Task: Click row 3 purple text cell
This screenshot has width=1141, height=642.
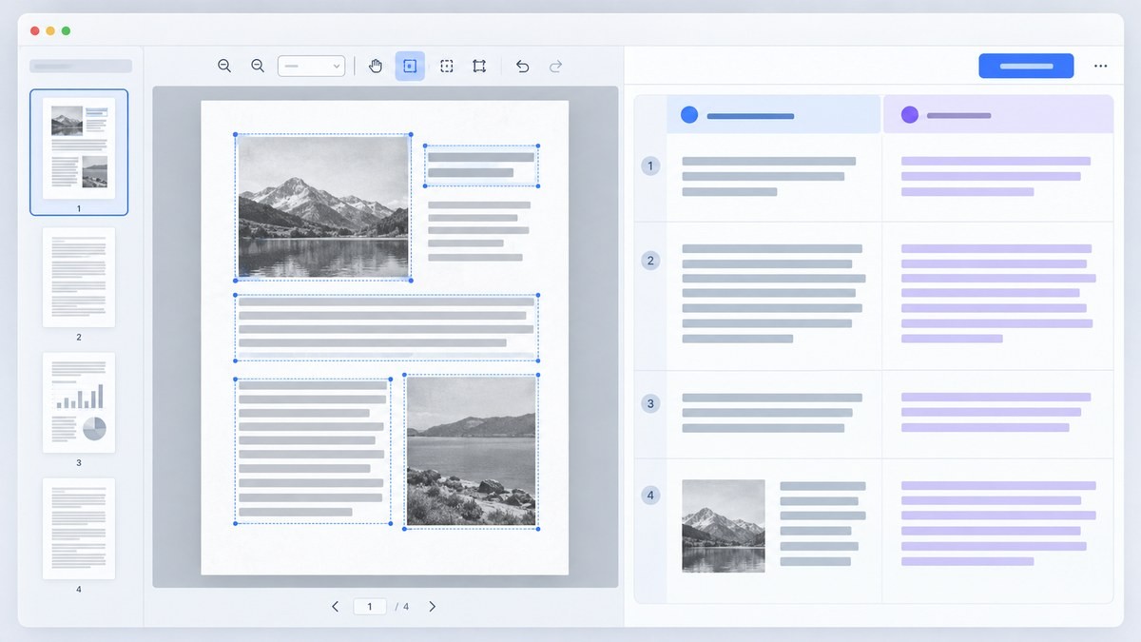Action: click(997, 414)
